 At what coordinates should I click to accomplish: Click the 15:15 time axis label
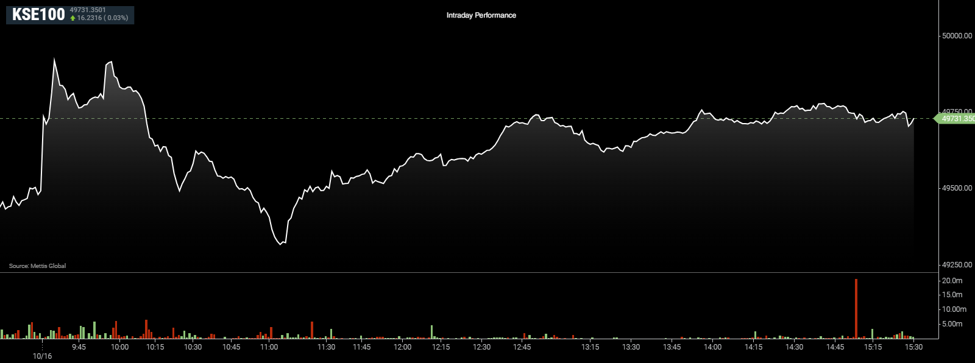tap(873, 347)
